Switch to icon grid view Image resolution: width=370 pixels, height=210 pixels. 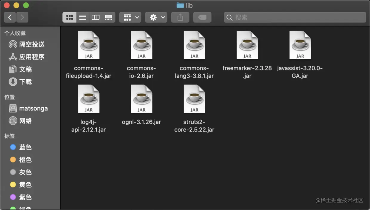[70, 17]
